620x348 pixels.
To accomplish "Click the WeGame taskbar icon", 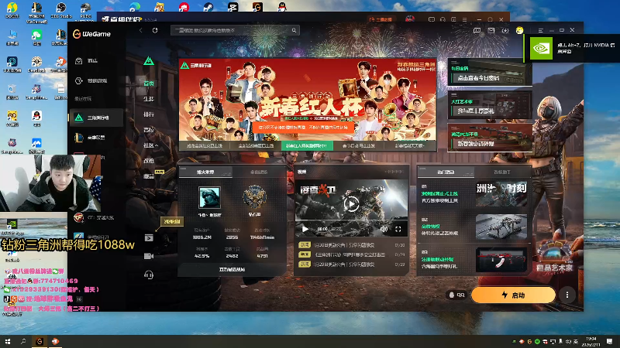I will tap(40, 341).
